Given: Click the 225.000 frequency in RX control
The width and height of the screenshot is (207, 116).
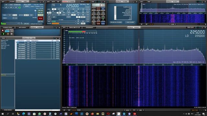Looking at the screenshot, I should pos(72,6).
